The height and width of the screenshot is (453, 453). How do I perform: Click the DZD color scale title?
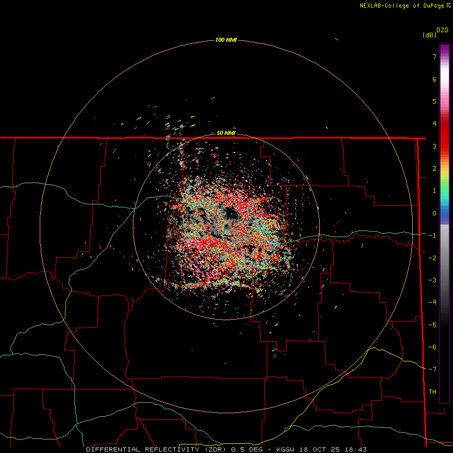442,30
